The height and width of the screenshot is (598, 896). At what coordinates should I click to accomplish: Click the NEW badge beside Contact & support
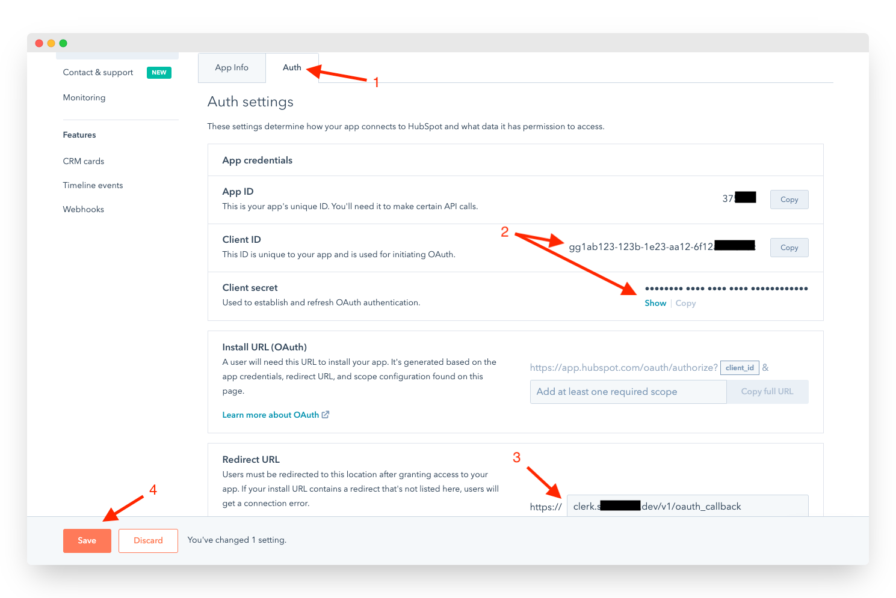click(x=159, y=73)
